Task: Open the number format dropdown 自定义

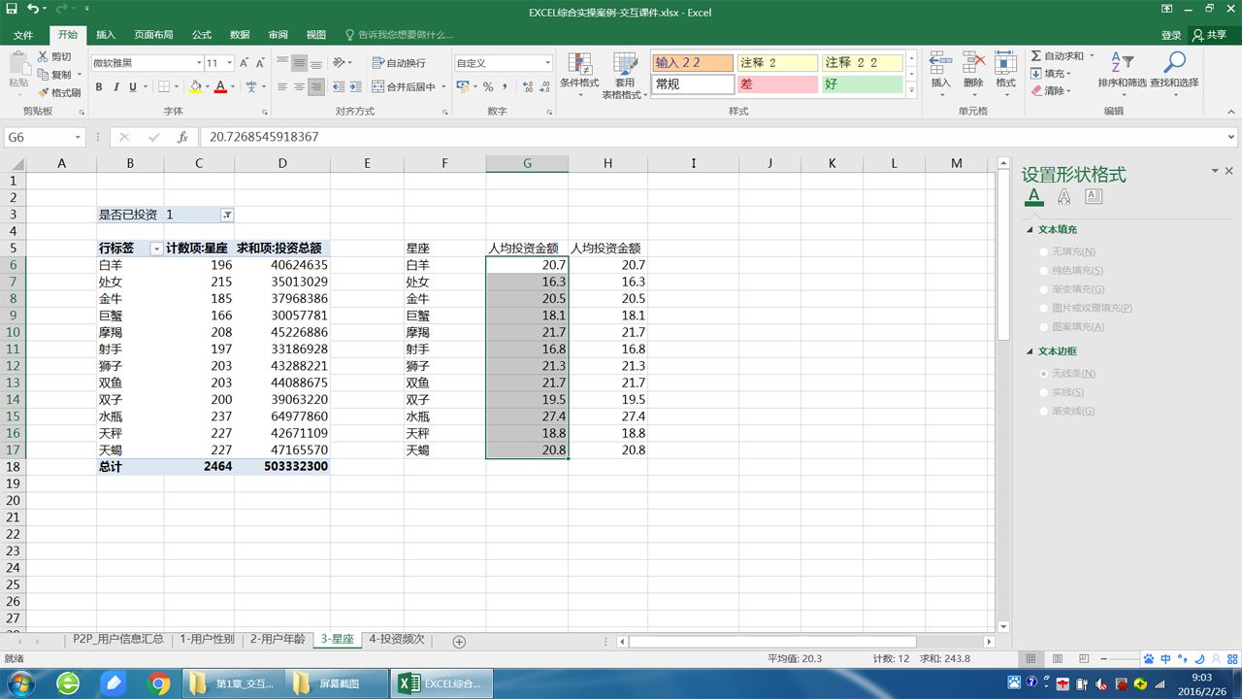Action: point(547,63)
